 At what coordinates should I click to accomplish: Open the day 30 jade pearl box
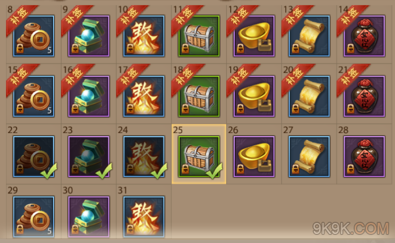pos(89,217)
